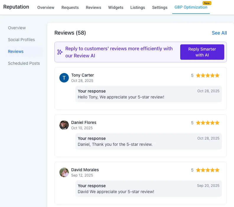Click Tony Carter's avatar icon

click(x=64, y=78)
